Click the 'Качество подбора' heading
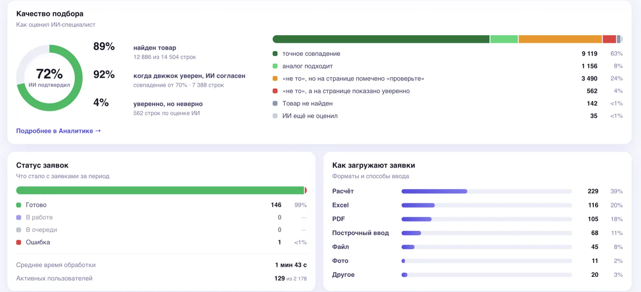 [x=50, y=14]
